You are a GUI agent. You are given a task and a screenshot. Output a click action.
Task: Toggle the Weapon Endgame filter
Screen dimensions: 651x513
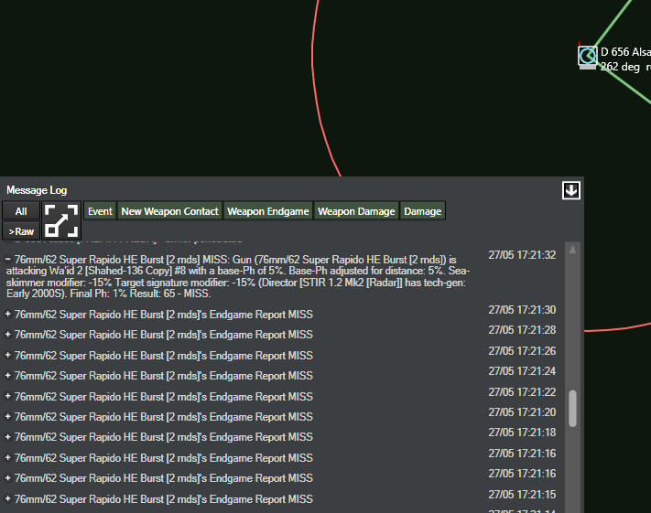[268, 211]
